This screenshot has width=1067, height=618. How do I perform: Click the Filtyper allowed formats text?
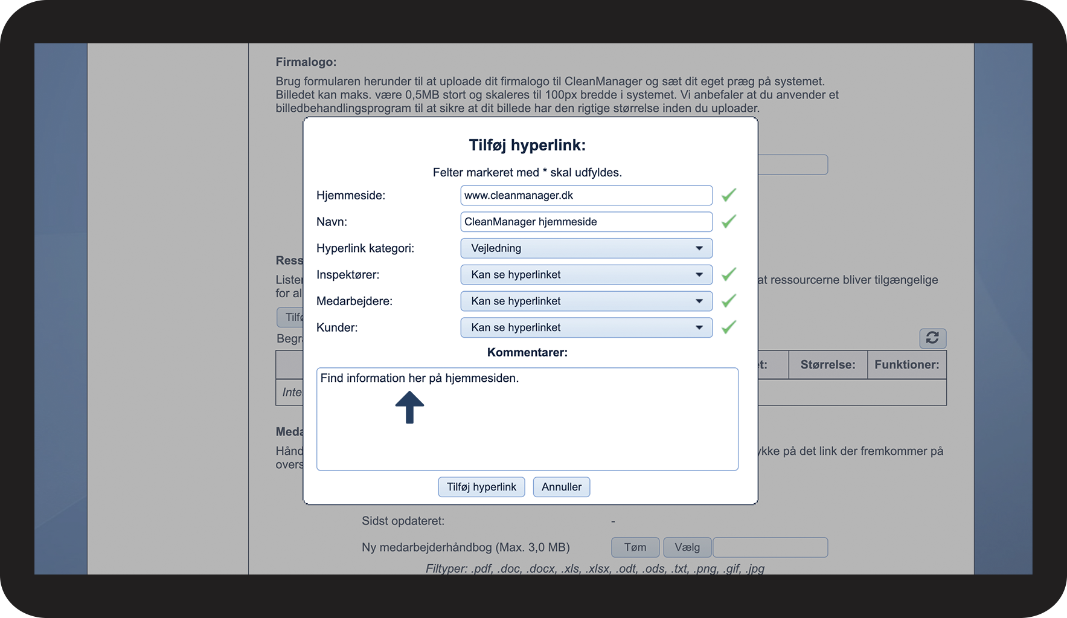[x=595, y=568]
